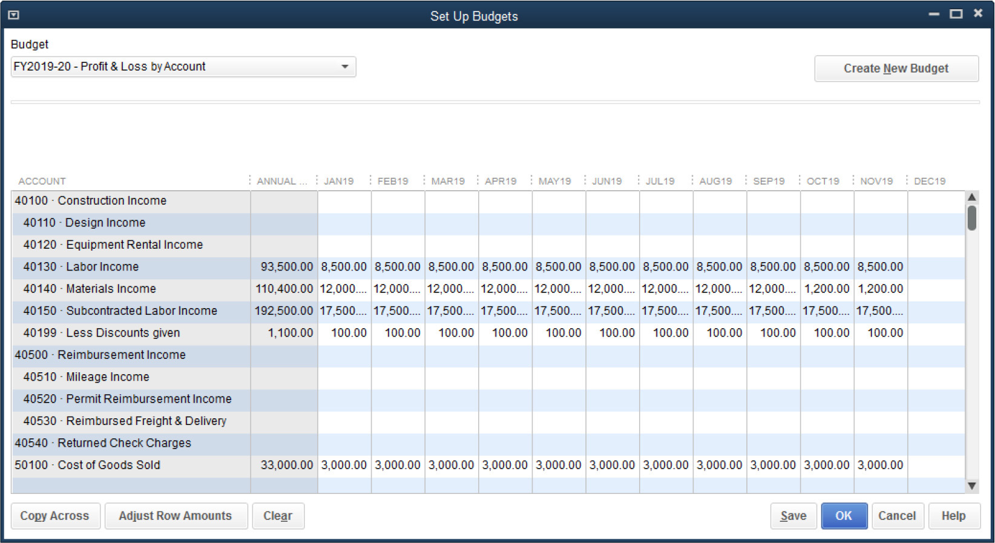Click the MAY19 column header
Image resolution: width=995 pixels, height=543 pixels.
pos(555,181)
